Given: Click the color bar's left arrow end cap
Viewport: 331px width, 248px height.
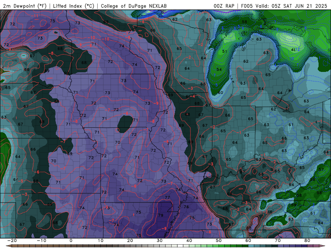Looking at the screenshot, I should coord(9,246).
